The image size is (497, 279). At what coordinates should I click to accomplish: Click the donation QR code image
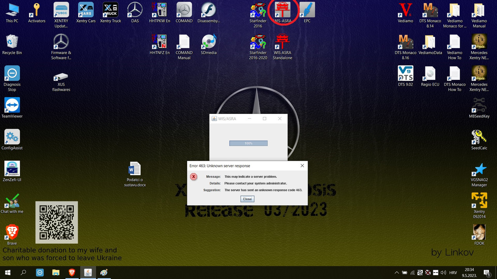pos(57,222)
